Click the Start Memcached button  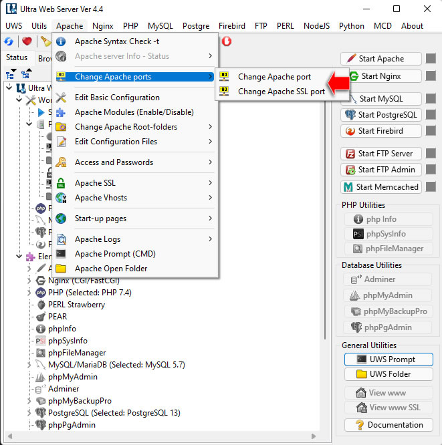coord(381,187)
